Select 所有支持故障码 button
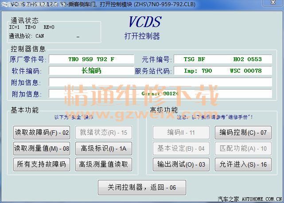Screen dimensions: 284x203 point(42,164)
